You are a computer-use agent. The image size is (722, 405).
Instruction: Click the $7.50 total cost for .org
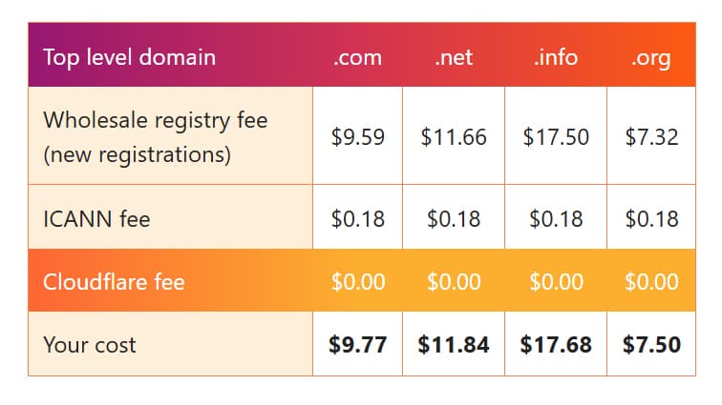point(651,345)
